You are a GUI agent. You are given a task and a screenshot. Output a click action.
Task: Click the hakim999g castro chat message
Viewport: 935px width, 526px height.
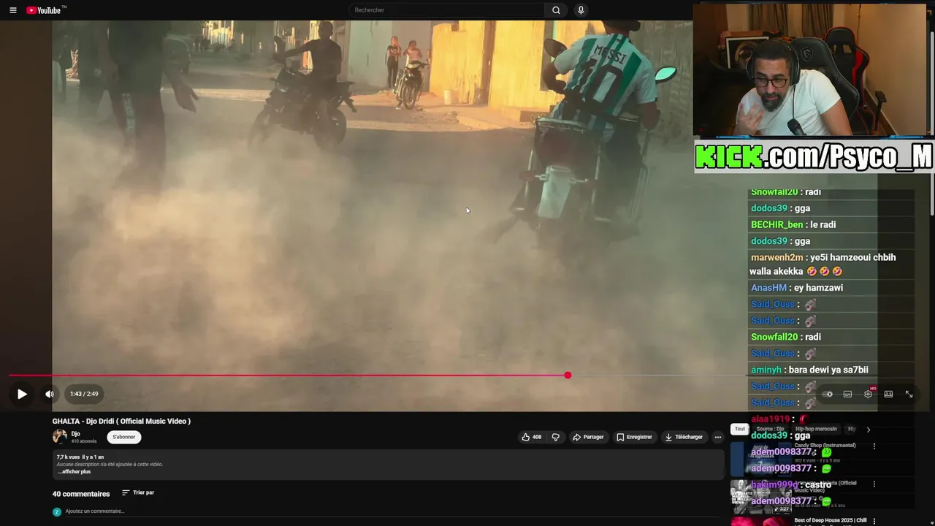tap(791, 485)
